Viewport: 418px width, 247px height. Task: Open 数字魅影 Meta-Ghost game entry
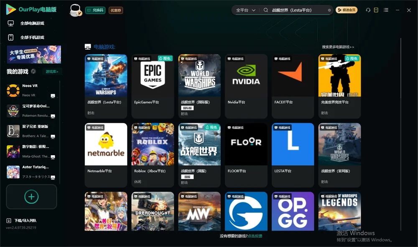pos(31,151)
